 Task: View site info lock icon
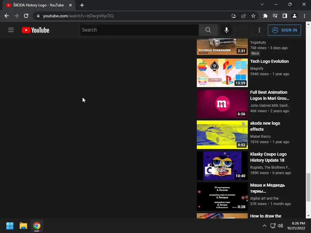click(38, 16)
